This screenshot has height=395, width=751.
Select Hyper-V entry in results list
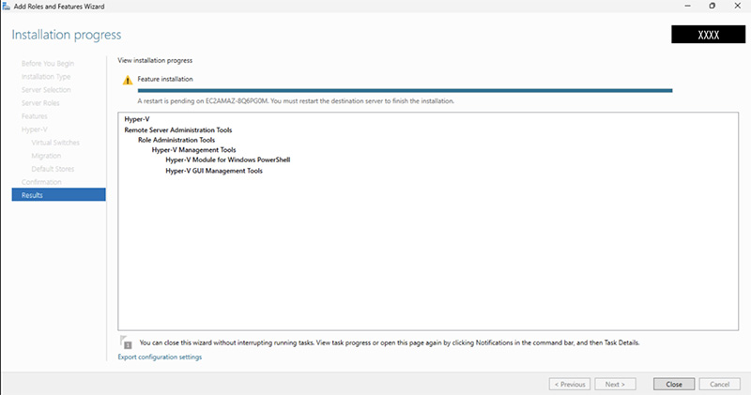136,119
